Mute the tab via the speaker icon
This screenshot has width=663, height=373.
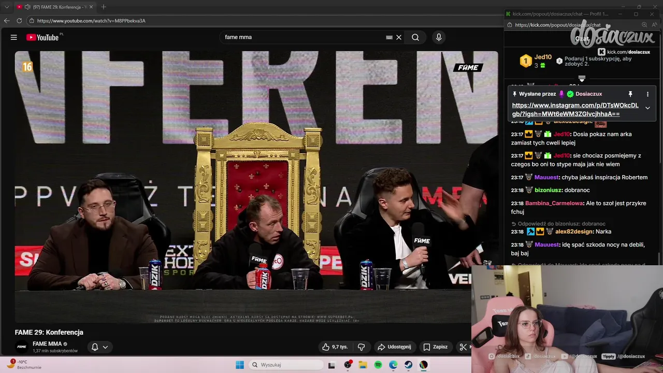27,7
